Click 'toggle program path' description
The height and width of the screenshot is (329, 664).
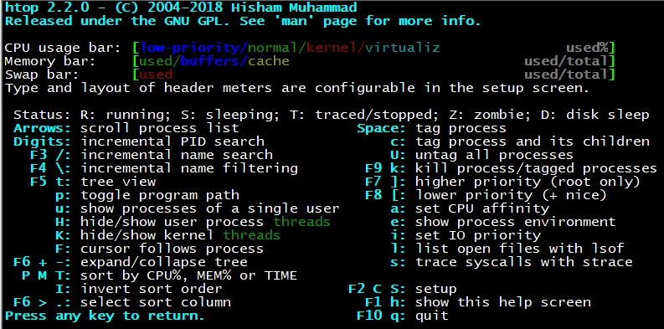160,195
